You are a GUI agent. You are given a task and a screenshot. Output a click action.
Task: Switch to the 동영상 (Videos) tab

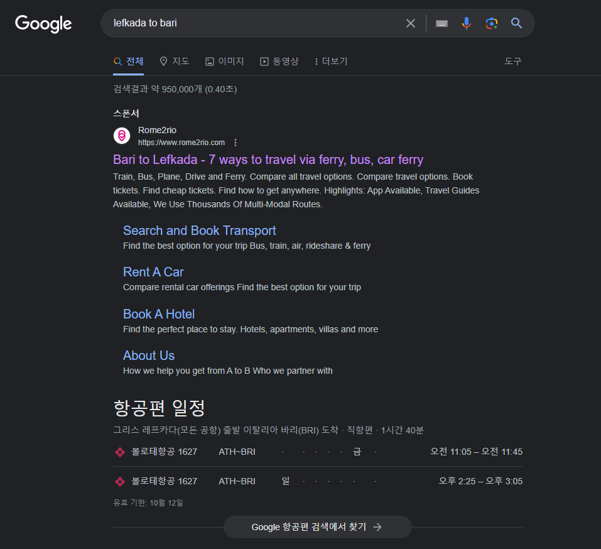pos(279,62)
